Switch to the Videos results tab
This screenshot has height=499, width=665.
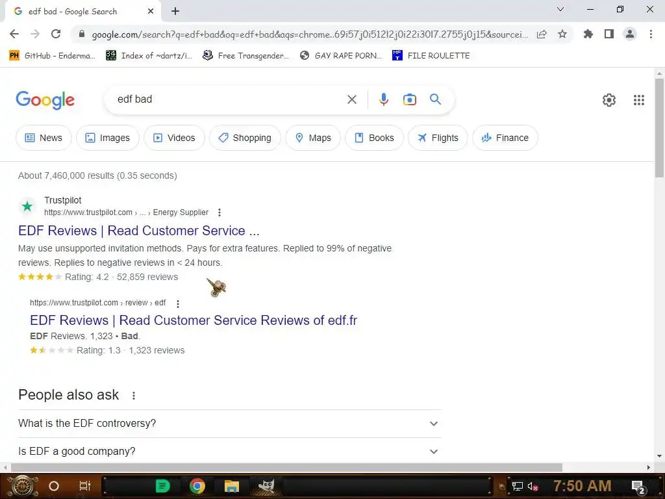[x=174, y=138]
